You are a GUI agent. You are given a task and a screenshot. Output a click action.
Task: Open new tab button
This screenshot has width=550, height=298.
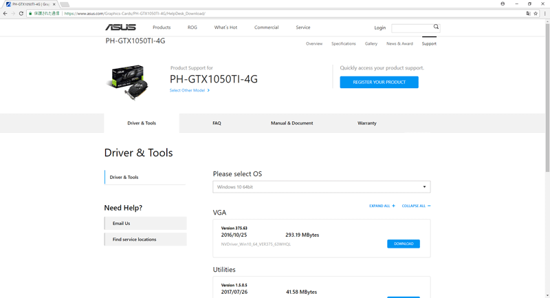coord(65,4)
